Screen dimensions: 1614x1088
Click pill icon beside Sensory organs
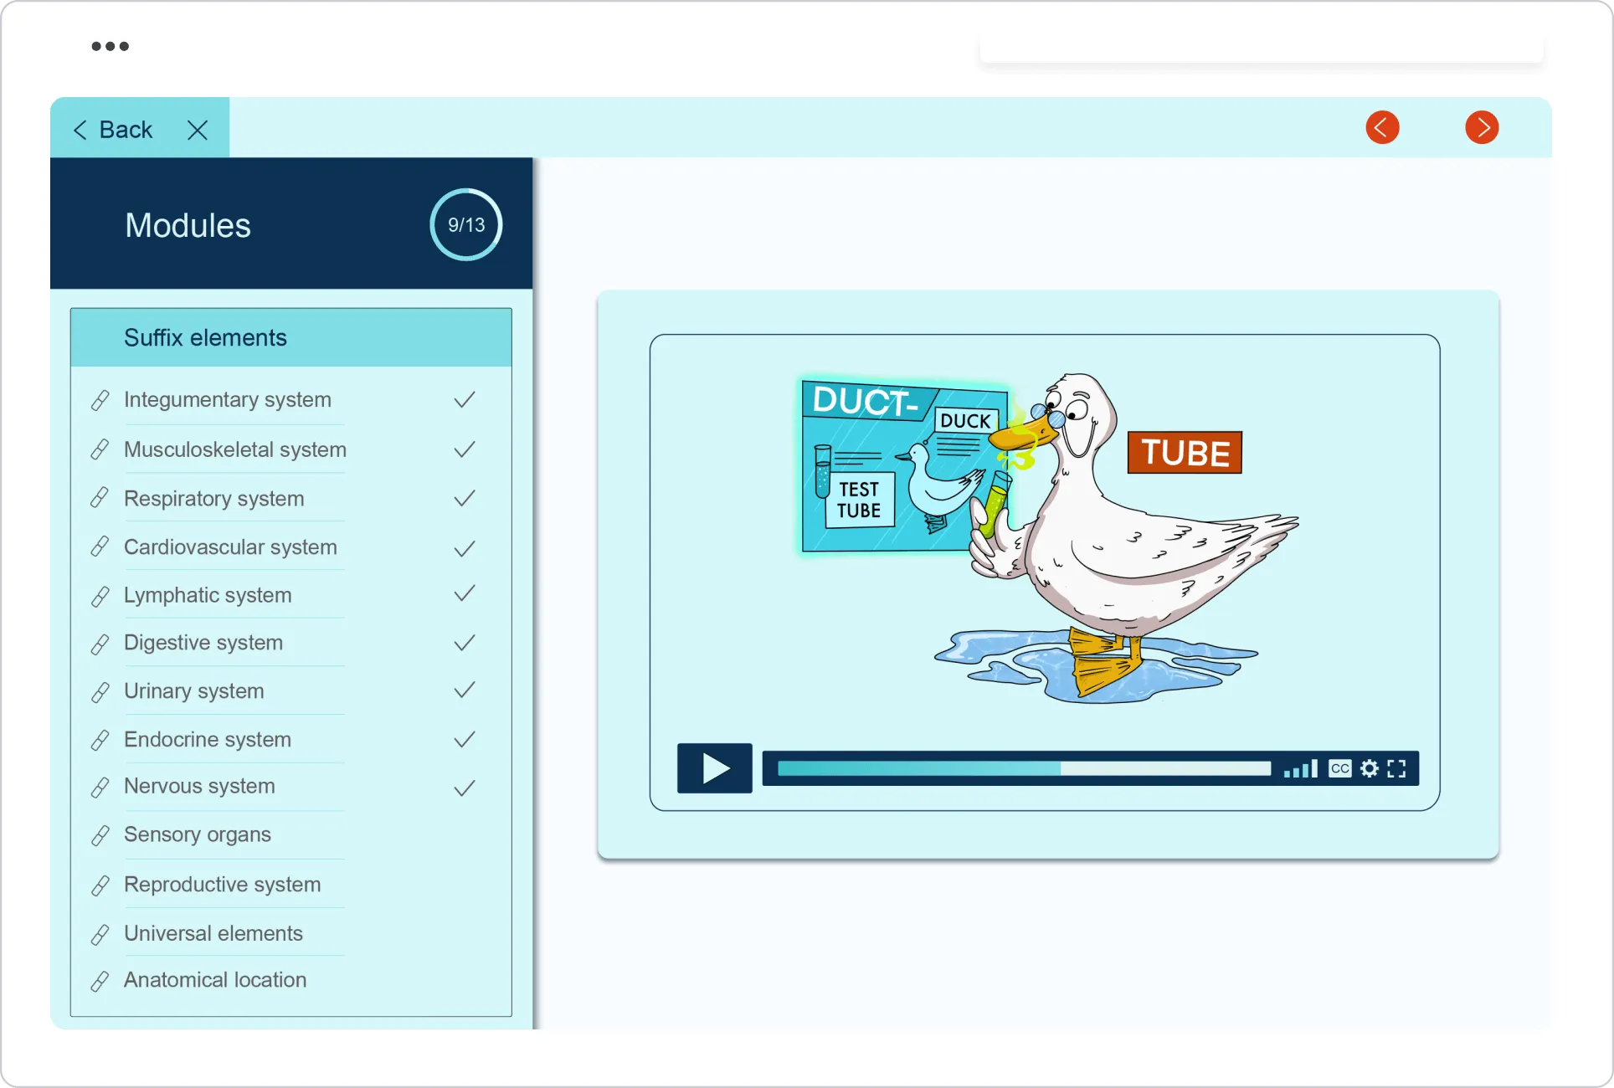pos(100,835)
